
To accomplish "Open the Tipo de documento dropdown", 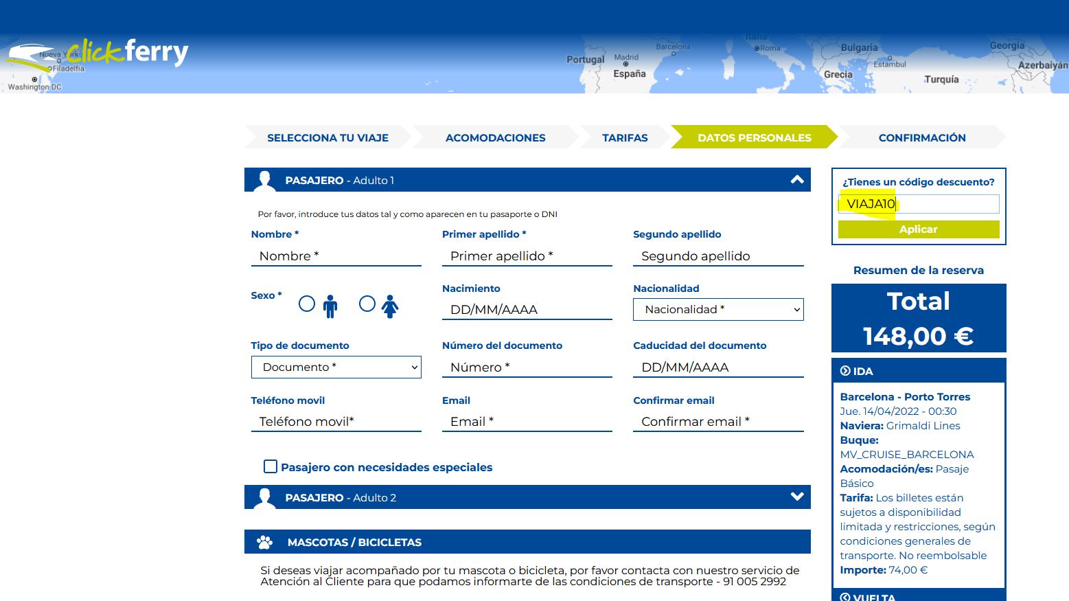I will click(x=336, y=367).
